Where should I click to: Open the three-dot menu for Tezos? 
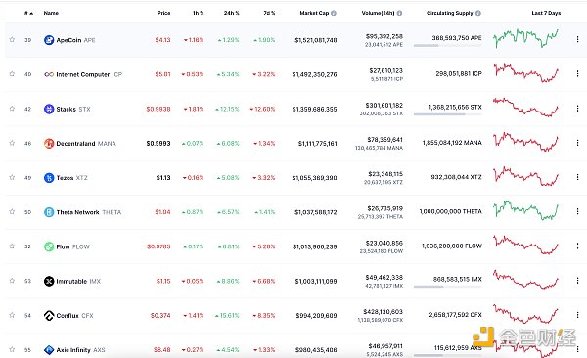[x=577, y=177]
